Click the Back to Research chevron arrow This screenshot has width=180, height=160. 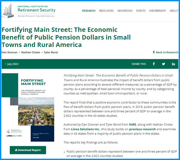(x=154, y=52)
